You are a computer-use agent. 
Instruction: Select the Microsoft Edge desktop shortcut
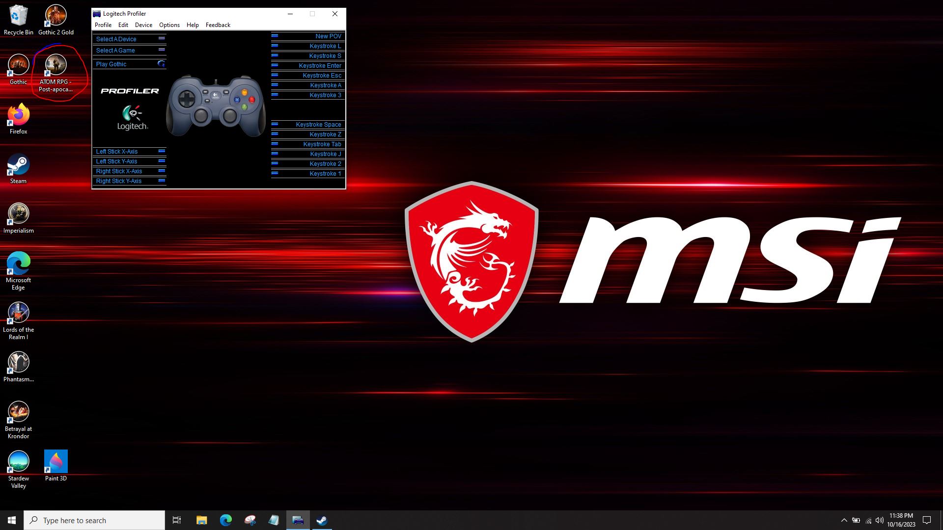(x=18, y=271)
